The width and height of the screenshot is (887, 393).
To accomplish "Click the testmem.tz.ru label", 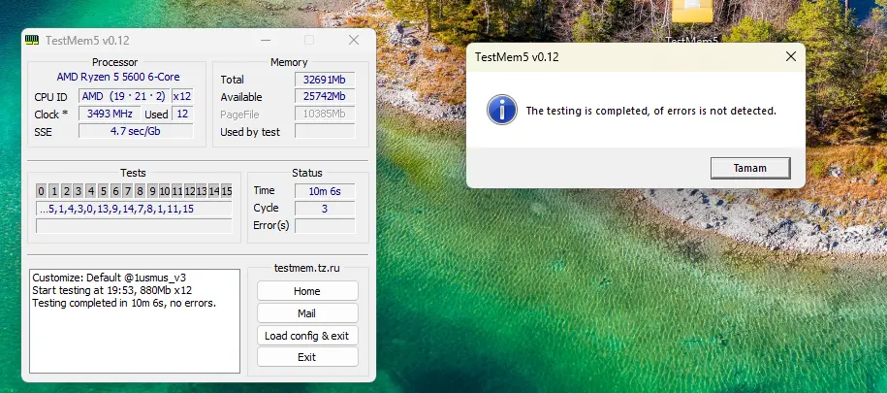I will tap(307, 268).
